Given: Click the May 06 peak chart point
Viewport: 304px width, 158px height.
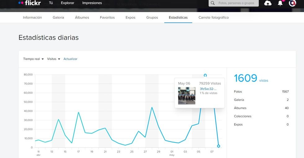Looking at the screenshot, I should pyautogui.click(x=205, y=75).
